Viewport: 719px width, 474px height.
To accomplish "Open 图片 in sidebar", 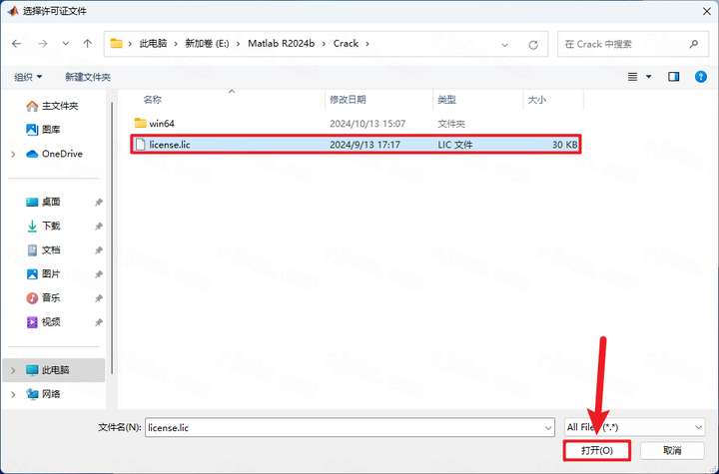I will (x=43, y=273).
